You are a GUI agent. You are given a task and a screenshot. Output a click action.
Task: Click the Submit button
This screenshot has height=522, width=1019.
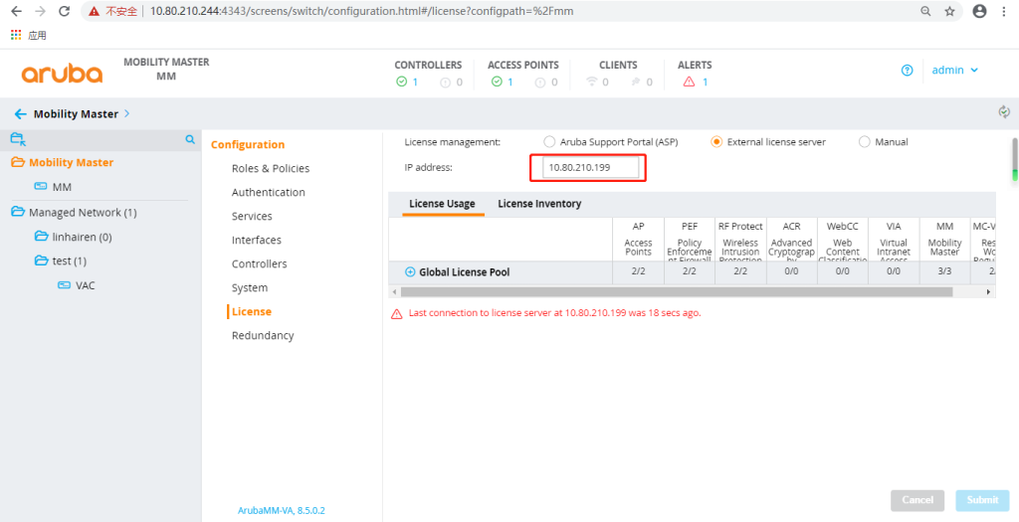[x=982, y=500]
